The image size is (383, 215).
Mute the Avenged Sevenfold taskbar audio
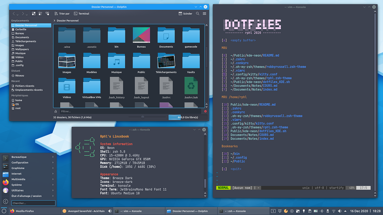tap(110, 211)
